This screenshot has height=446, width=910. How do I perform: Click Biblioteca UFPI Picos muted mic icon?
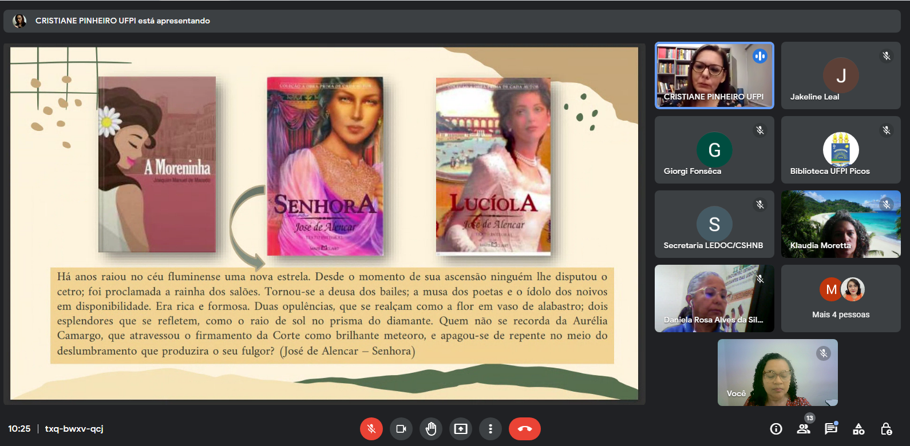coord(886,130)
